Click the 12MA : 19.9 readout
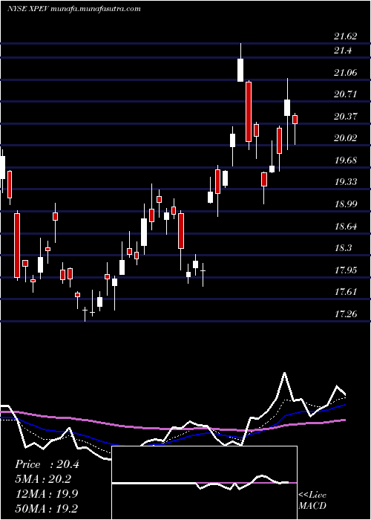 pyautogui.click(x=47, y=494)
